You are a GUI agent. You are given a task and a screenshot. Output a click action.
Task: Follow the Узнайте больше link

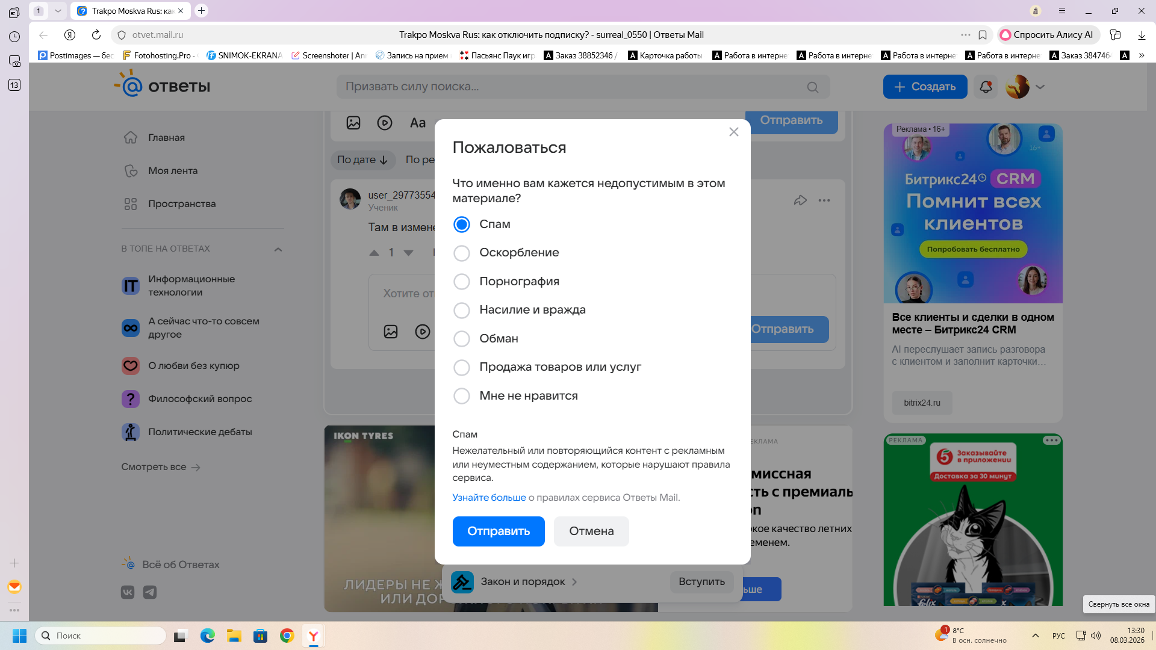pyautogui.click(x=489, y=498)
